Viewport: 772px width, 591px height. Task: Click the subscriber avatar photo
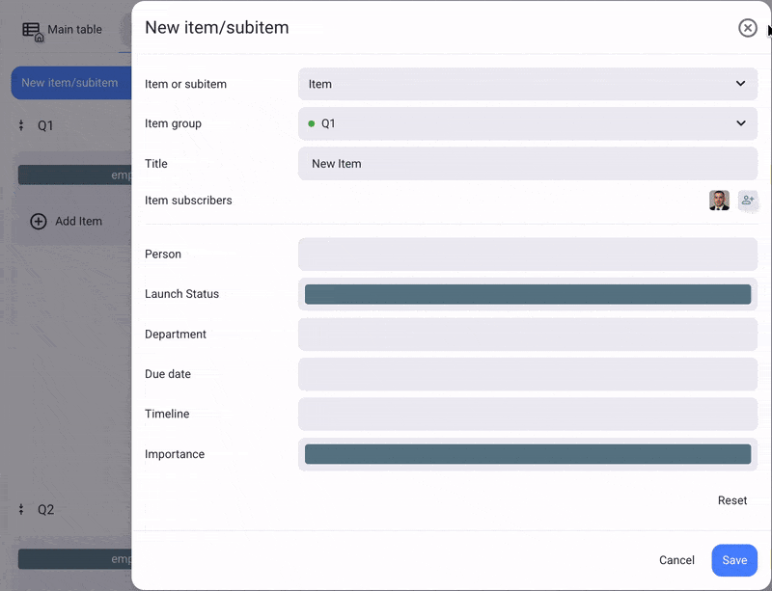click(x=719, y=201)
